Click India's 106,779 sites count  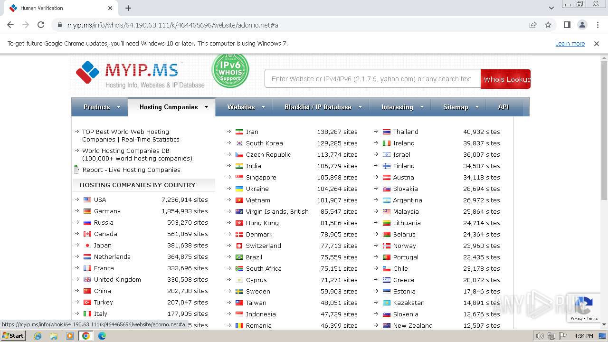(x=337, y=166)
